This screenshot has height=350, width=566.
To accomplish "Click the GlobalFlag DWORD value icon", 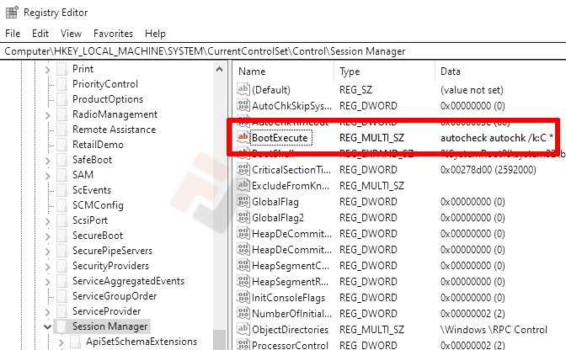I will pyautogui.click(x=243, y=201).
